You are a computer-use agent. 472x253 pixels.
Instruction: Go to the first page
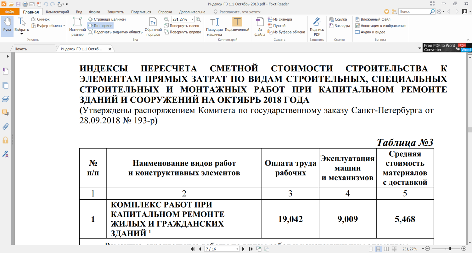[193, 249]
